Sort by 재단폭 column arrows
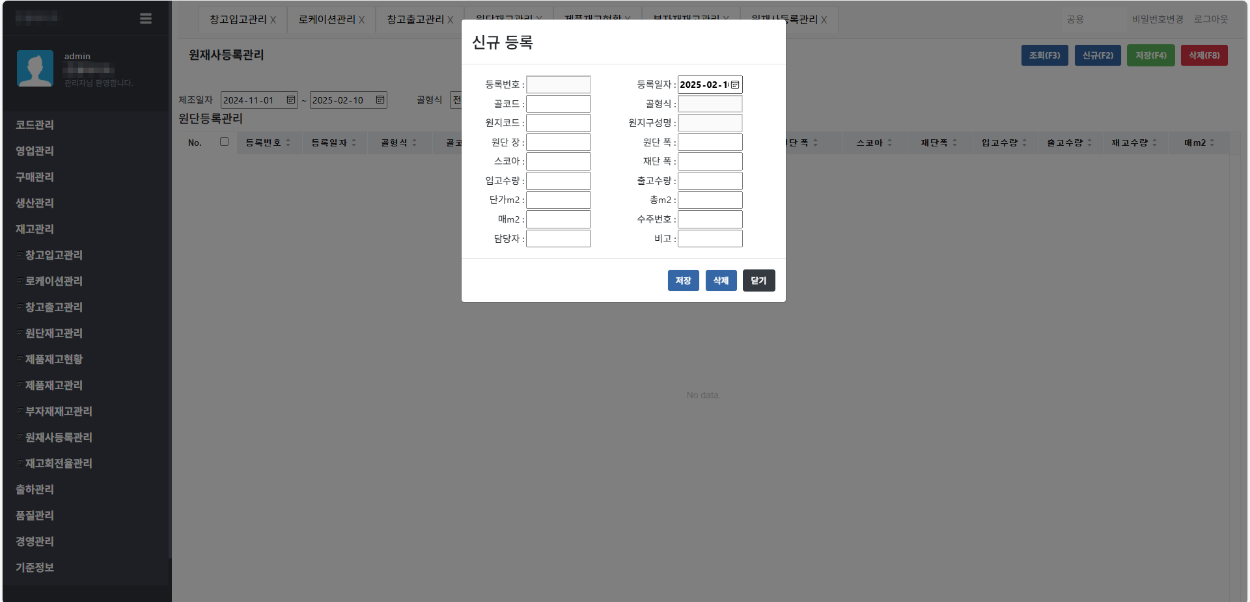This screenshot has height=602, width=1250. click(x=954, y=143)
